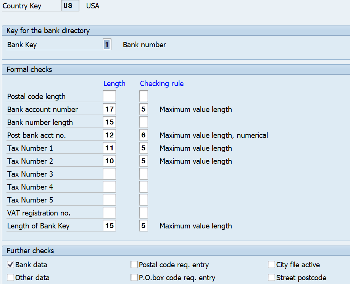Enable Postal code req. entry checkbox
The image size is (350, 284).
click(134, 265)
